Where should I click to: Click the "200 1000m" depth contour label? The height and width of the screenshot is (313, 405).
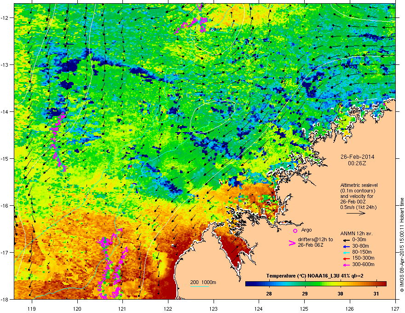[203, 282]
